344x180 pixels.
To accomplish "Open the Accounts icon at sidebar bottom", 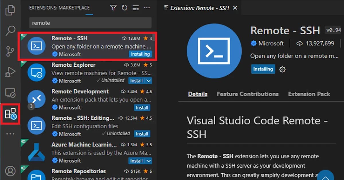I will pyautogui.click(x=10, y=171).
